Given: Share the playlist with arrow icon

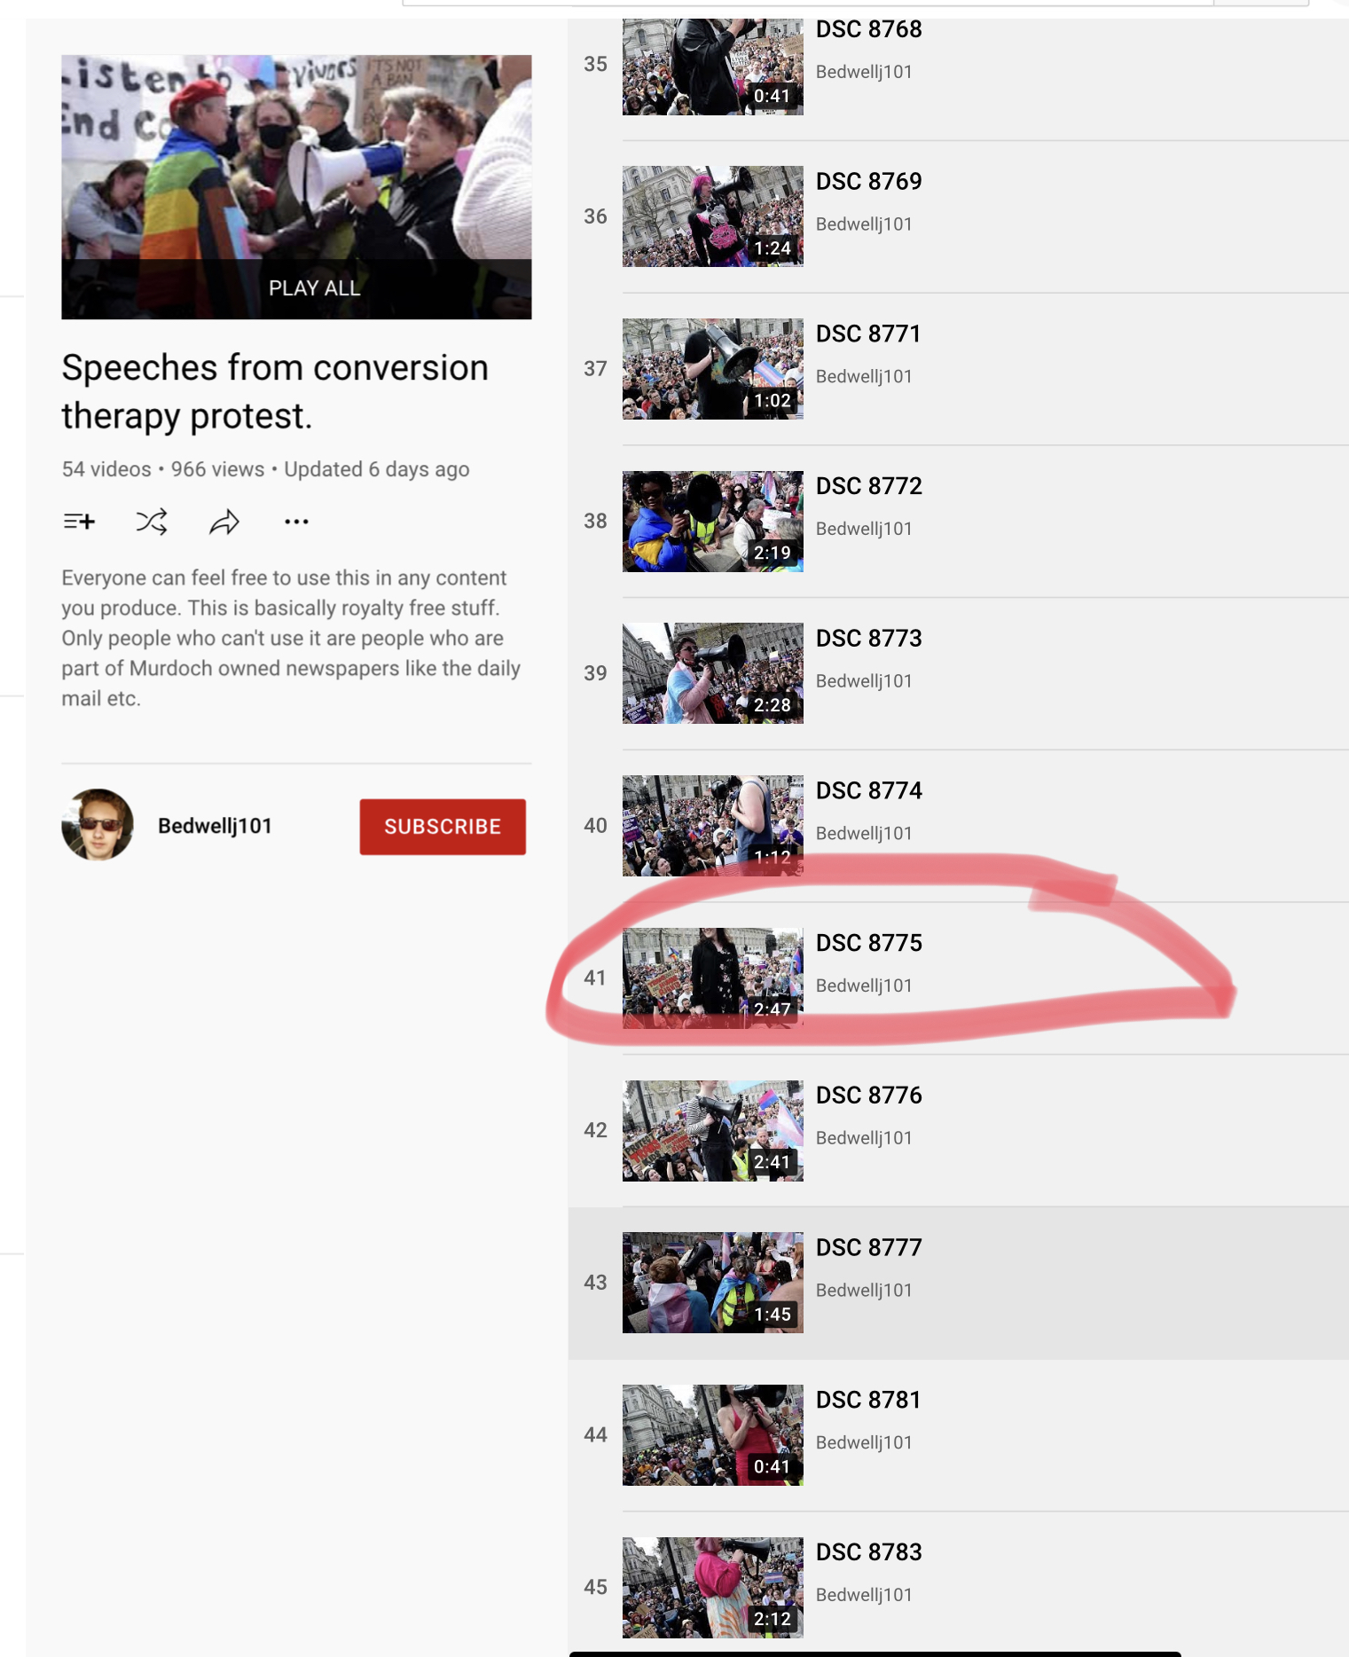Looking at the screenshot, I should tap(224, 522).
